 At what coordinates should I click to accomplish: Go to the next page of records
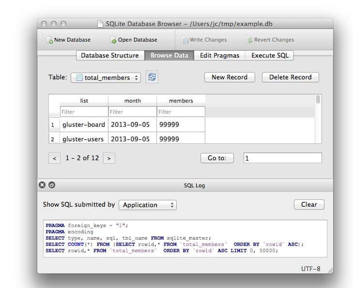[x=109, y=158]
